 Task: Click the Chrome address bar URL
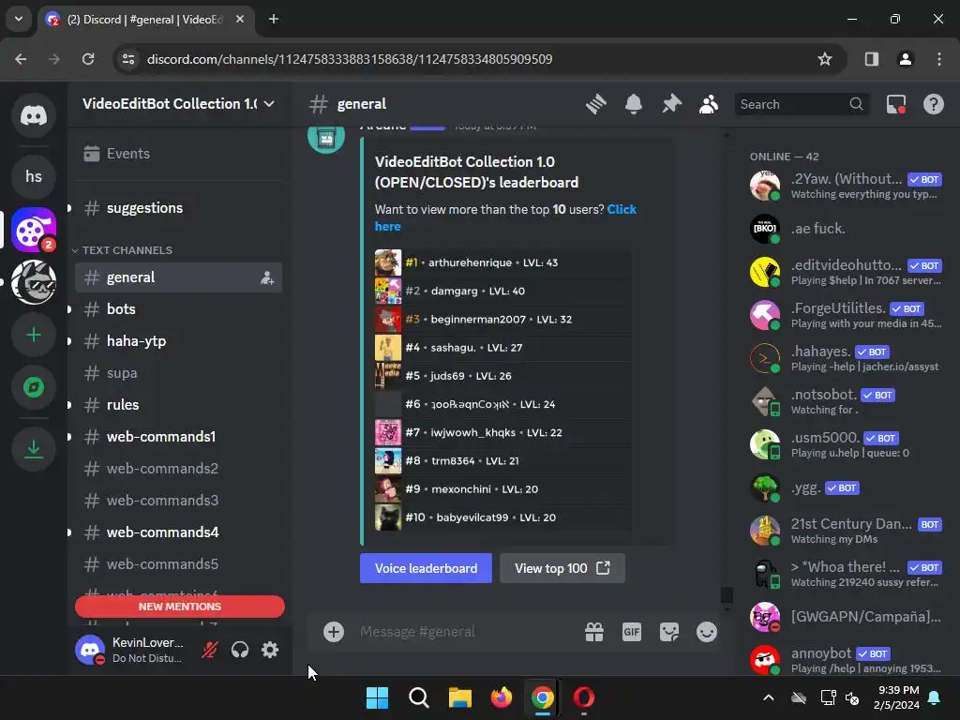click(x=350, y=59)
